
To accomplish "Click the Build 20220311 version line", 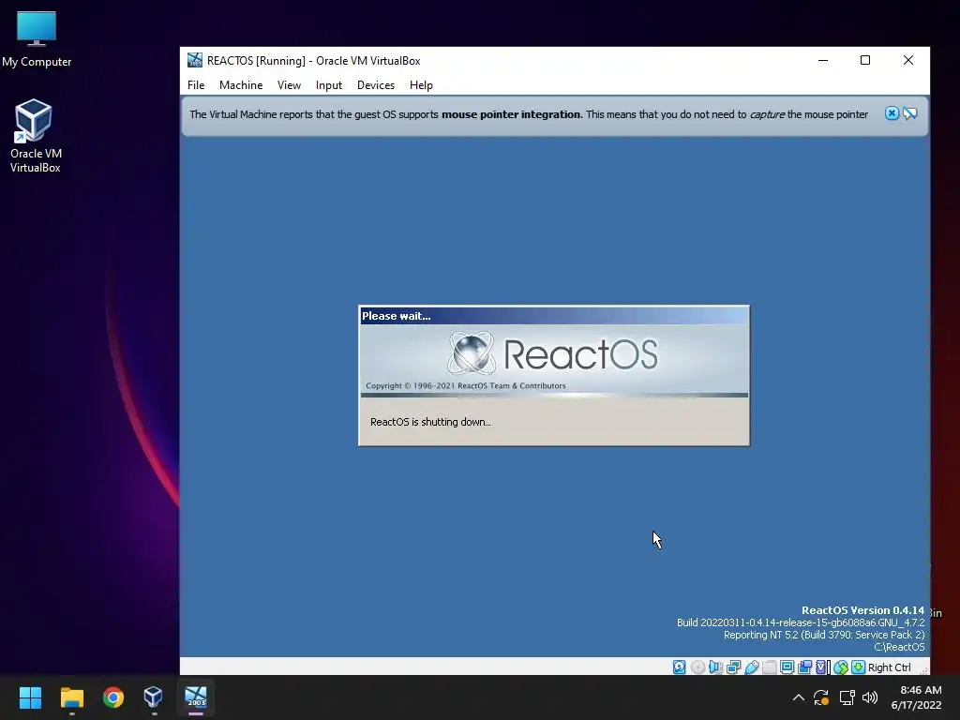I will click(x=801, y=622).
